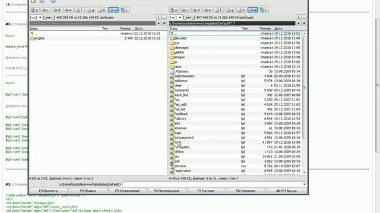Select drive a in left panel
The image size is (380, 213).
point(34,10)
